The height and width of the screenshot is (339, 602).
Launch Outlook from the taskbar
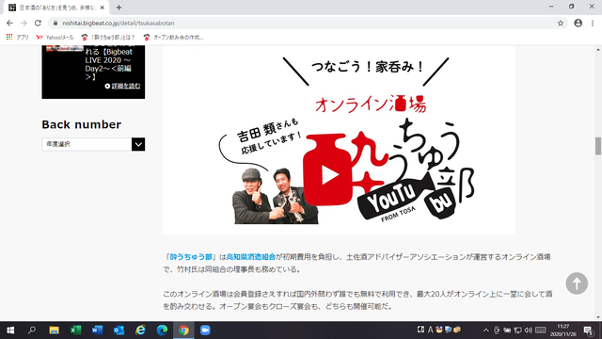pyautogui.click(x=119, y=331)
